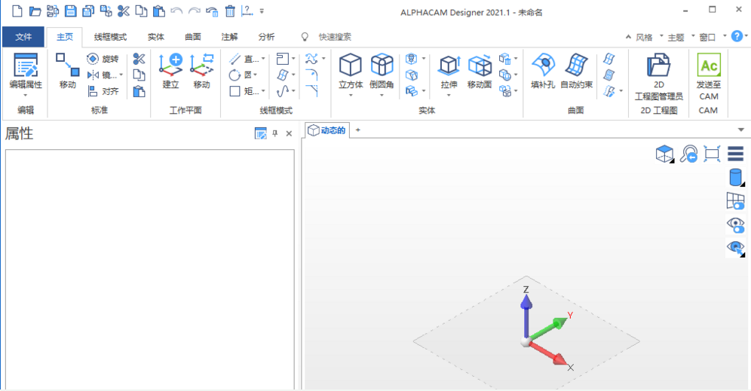
Task: Click 建立 workplane button
Action: (170, 71)
